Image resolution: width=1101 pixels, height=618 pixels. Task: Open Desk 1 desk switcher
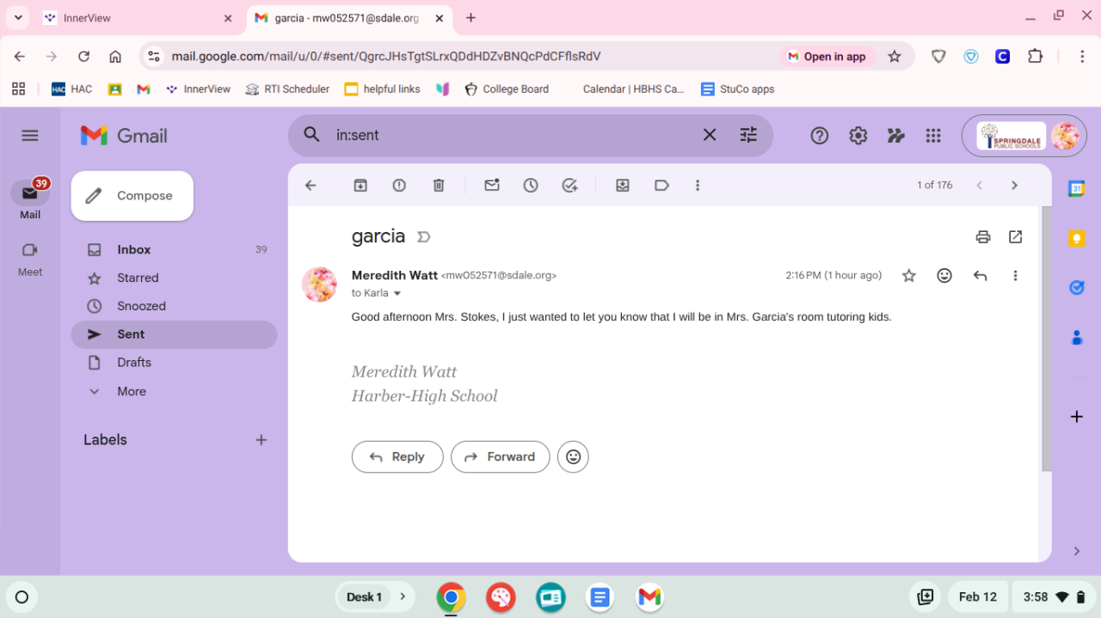tap(375, 597)
